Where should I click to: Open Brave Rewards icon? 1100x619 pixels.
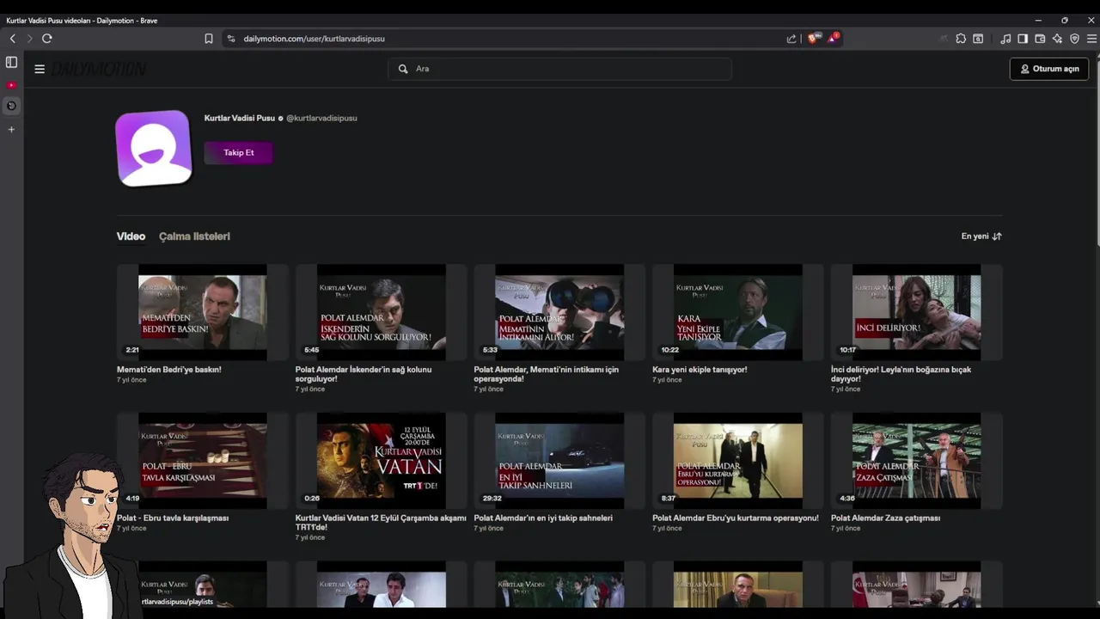[834, 38]
